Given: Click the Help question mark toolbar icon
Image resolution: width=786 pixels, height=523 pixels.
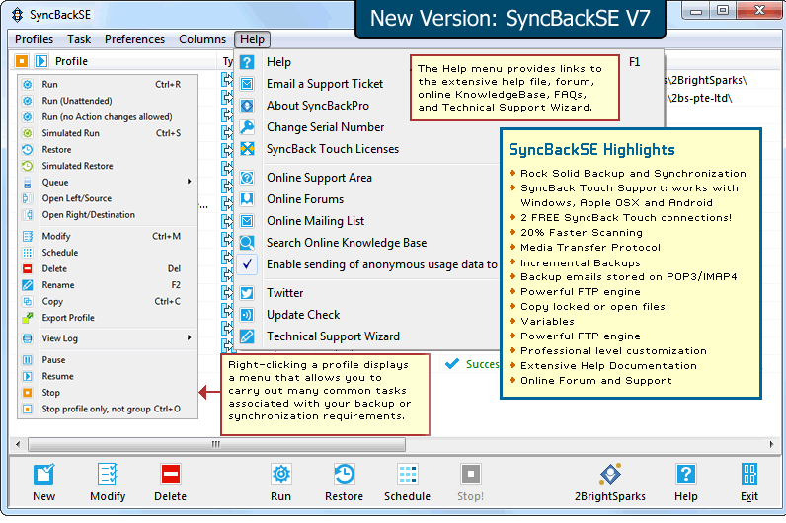Looking at the screenshot, I should (x=685, y=474).
